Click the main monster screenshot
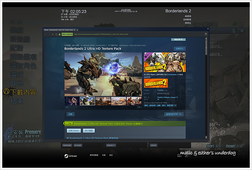The height and width of the screenshot is (170, 252). pos(103,74)
